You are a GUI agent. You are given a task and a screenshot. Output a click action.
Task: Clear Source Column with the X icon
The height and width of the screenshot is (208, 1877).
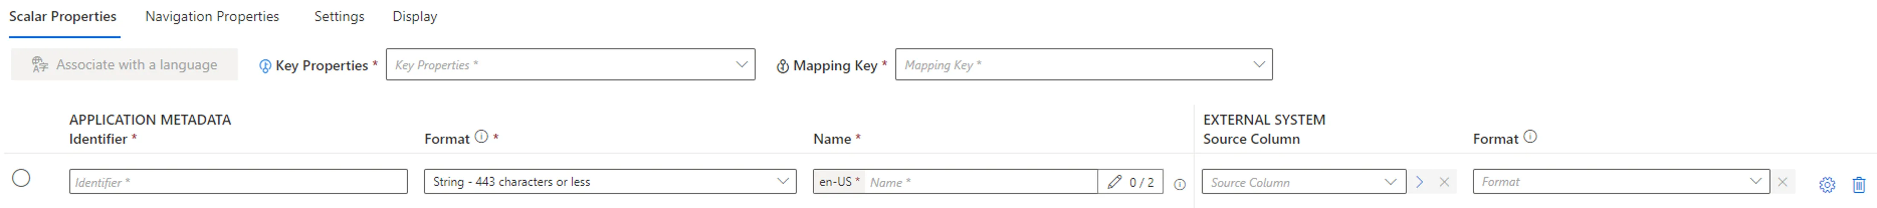pos(1444,182)
